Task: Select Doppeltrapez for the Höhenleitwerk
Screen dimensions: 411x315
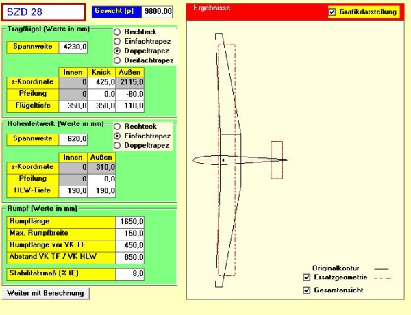Action: 117,145
